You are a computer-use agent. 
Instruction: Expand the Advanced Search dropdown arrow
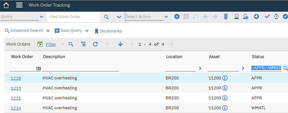48,31
